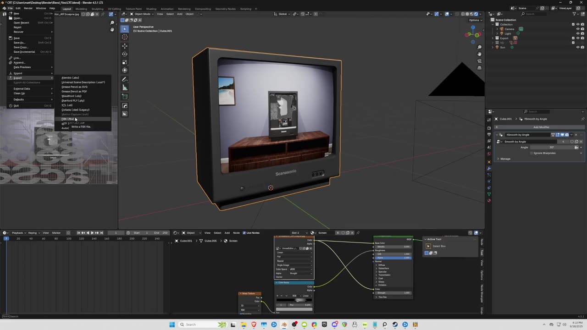
Task: Expand the Camera item in the outliner
Action: coord(497,29)
